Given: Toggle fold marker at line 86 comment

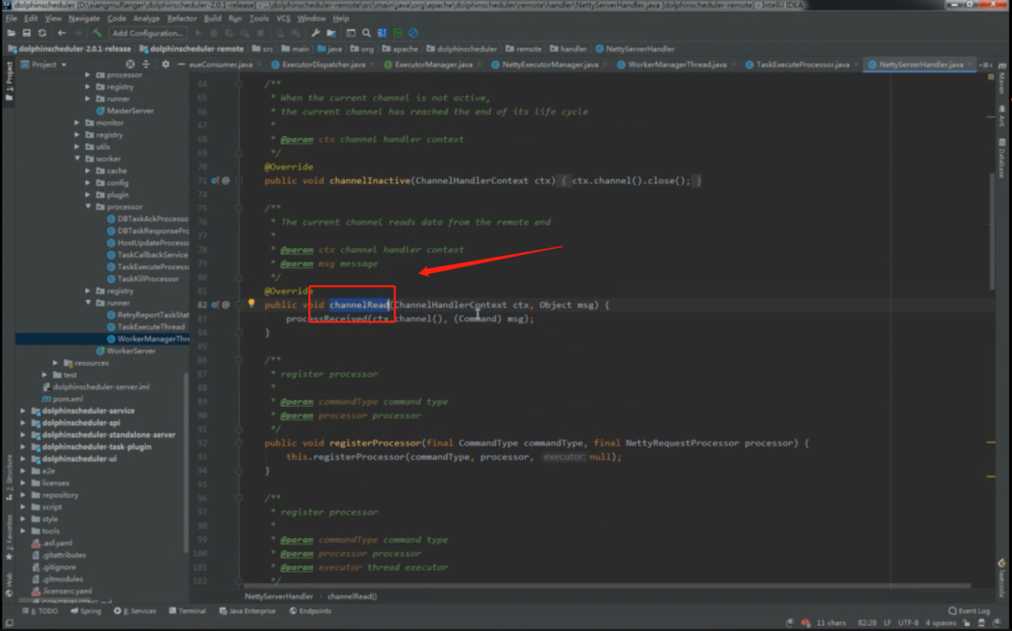Looking at the screenshot, I should tap(239, 360).
